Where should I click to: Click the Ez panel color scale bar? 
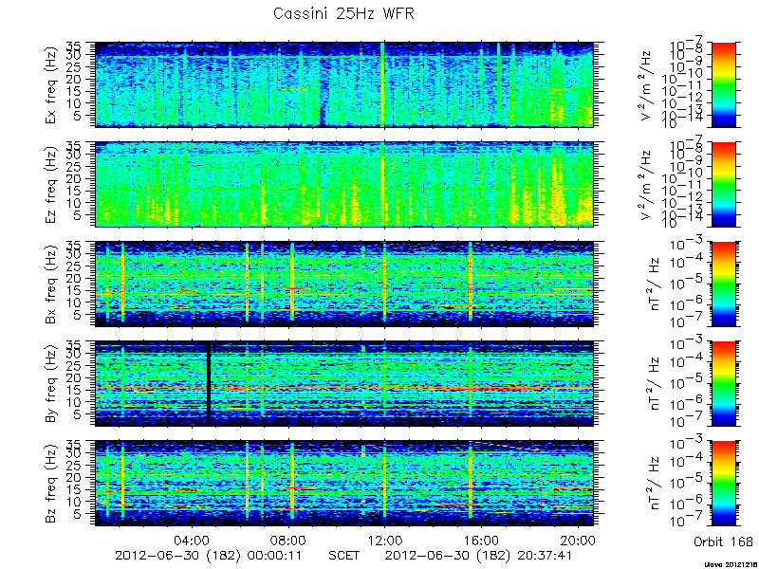click(723, 184)
